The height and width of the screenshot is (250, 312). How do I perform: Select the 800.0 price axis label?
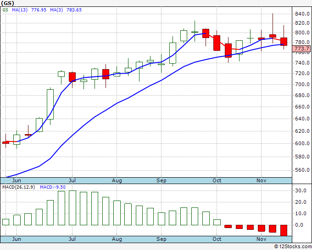pyautogui.click(x=302, y=33)
